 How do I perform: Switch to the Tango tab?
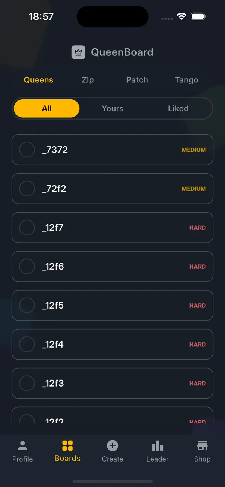tap(186, 80)
